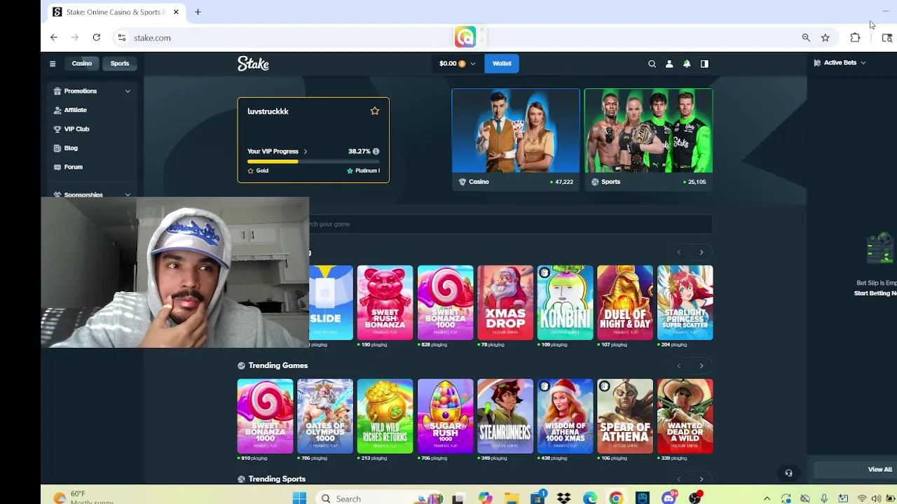Image resolution: width=897 pixels, height=504 pixels.
Task: Open the Stake search magnifier icon
Action: coord(652,64)
